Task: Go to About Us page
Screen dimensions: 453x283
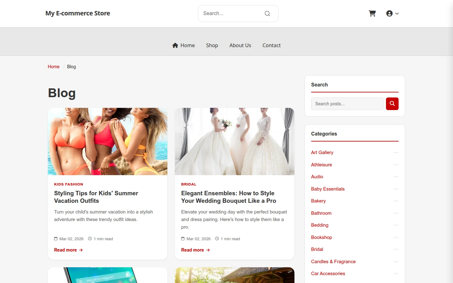Action: pos(240,45)
